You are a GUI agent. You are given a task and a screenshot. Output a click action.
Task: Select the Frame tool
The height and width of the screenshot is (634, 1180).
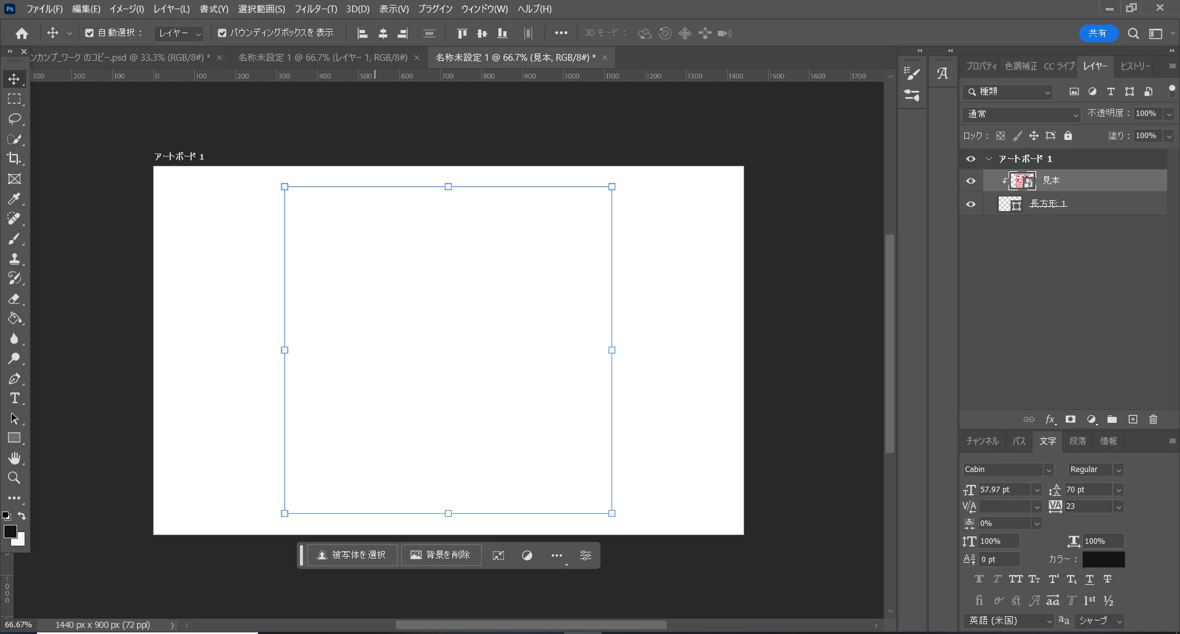(14, 179)
